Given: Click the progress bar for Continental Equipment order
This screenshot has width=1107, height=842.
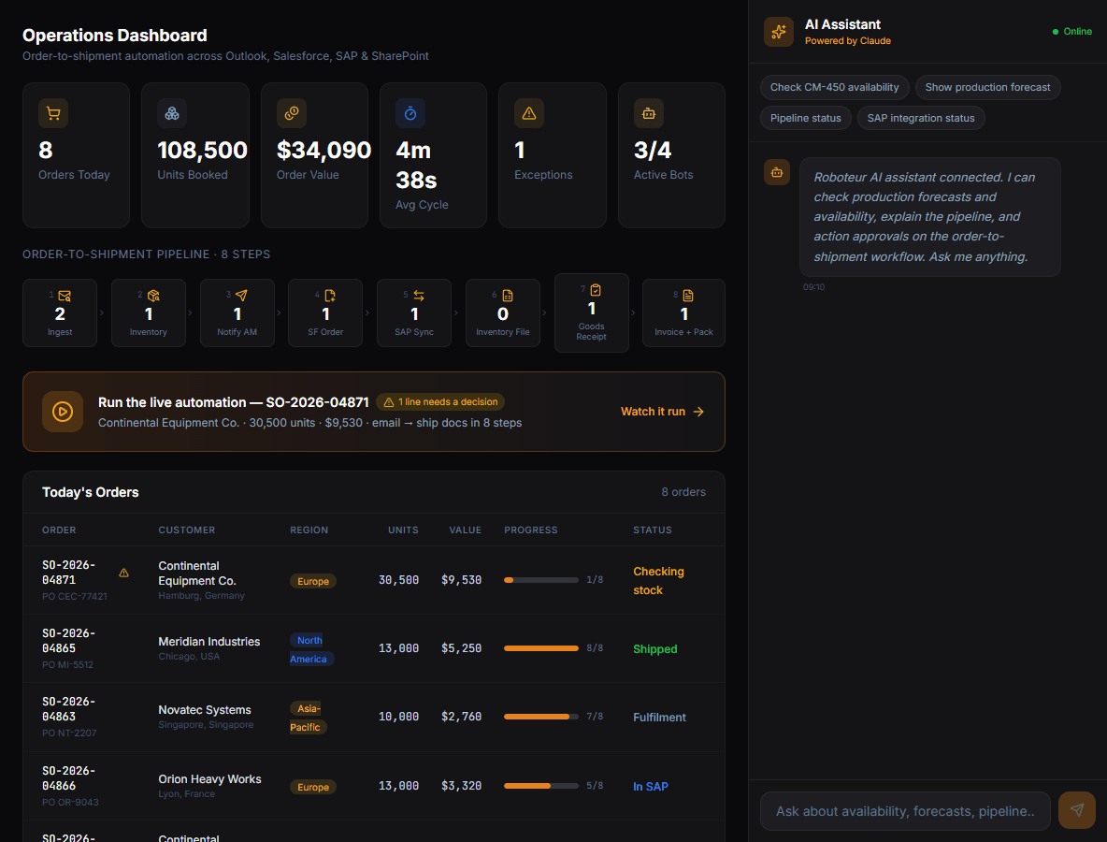Looking at the screenshot, I should (x=540, y=580).
